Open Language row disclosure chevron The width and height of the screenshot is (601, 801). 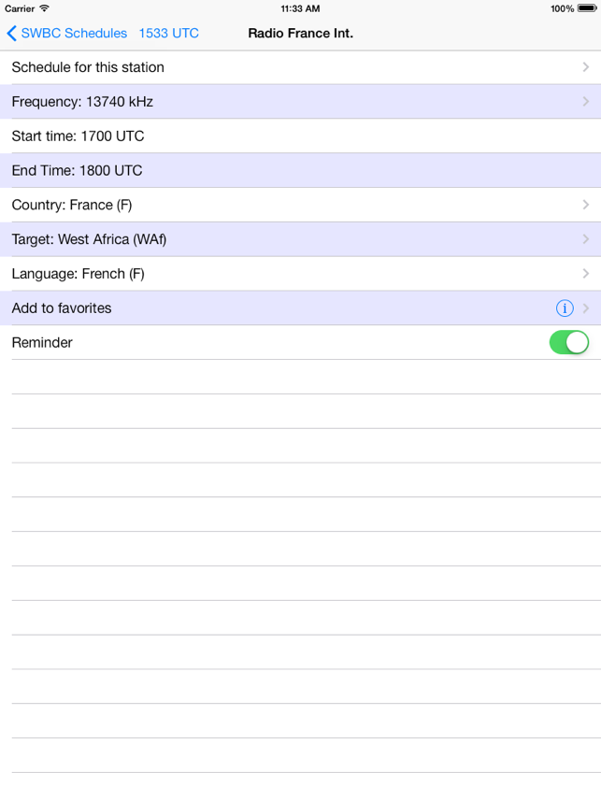586,273
